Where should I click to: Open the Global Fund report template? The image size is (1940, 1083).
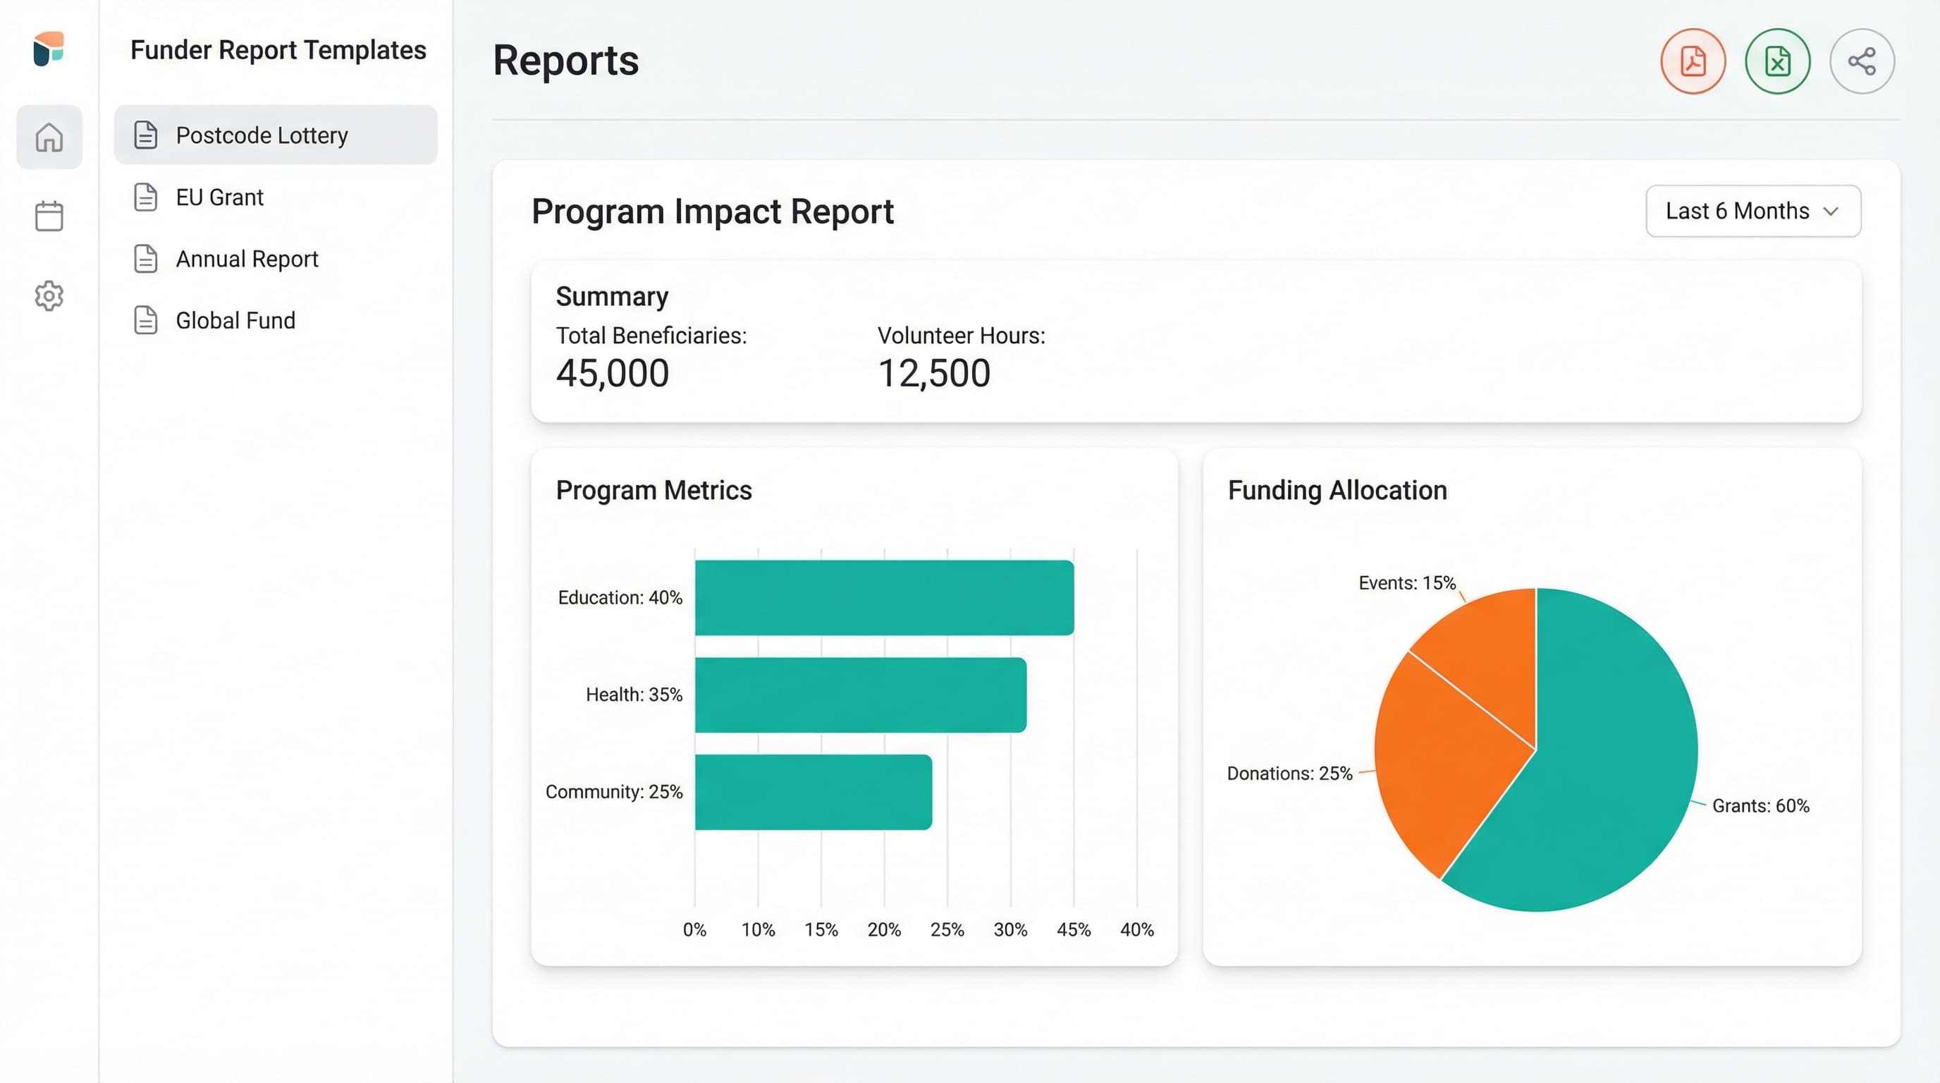click(235, 320)
